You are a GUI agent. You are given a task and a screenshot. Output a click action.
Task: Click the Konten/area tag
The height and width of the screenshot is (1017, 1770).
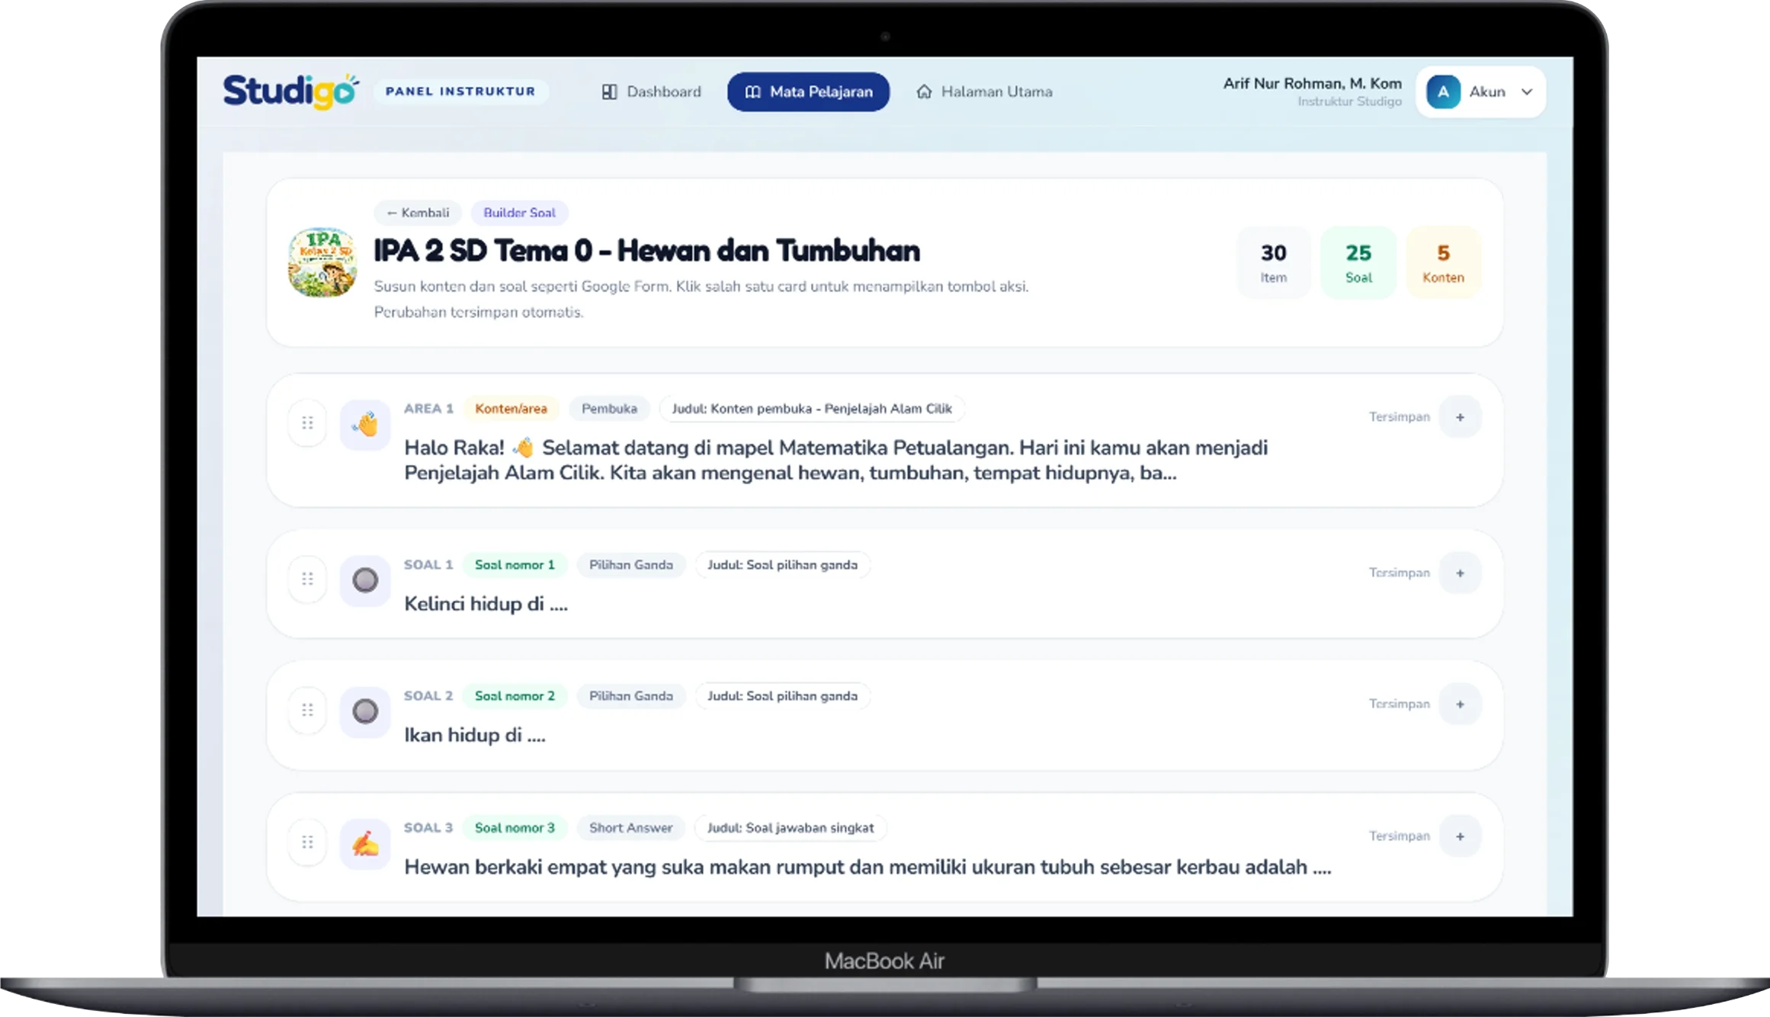511,409
